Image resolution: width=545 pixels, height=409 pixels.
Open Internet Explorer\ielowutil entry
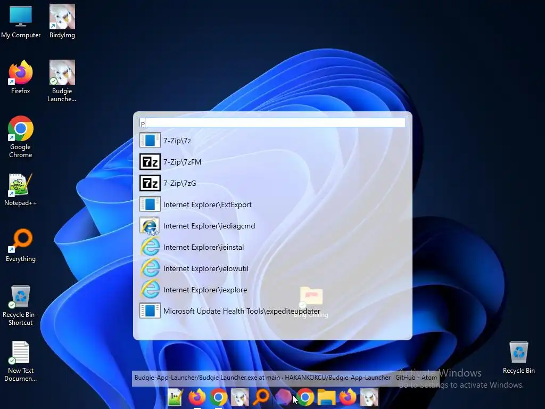point(272,268)
